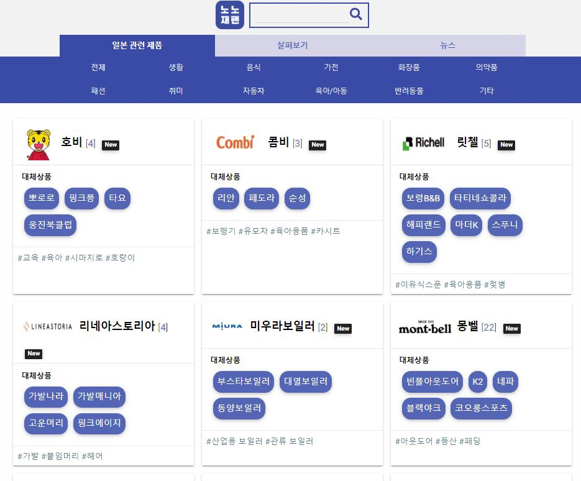Select the 가전 category

point(331,67)
